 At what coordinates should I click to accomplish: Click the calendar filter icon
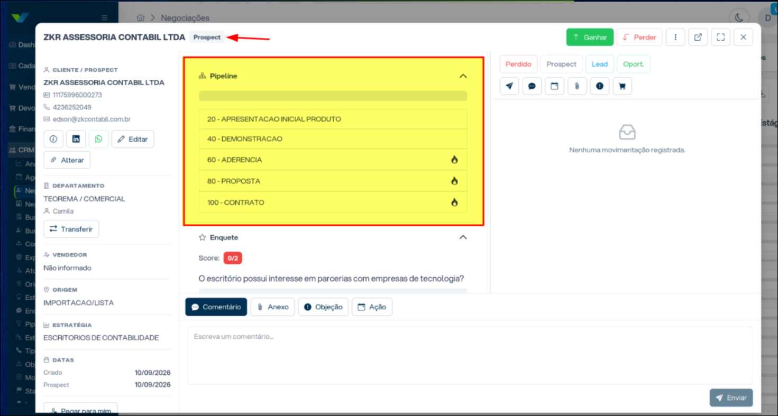[554, 86]
